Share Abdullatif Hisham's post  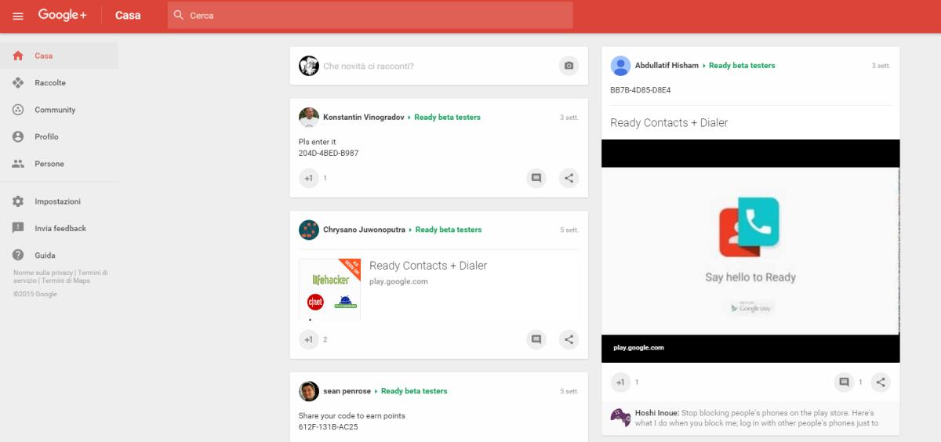coord(881,382)
